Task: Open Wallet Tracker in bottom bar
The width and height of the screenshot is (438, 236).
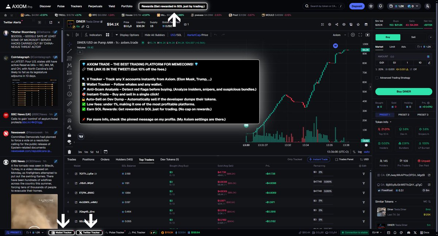Action: point(62,232)
